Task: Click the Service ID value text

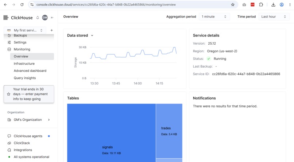Action: [246, 74]
